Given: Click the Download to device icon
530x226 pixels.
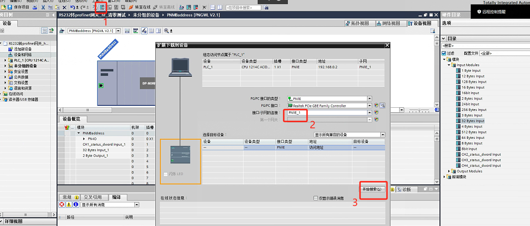Looking at the screenshot, I should point(102,7).
